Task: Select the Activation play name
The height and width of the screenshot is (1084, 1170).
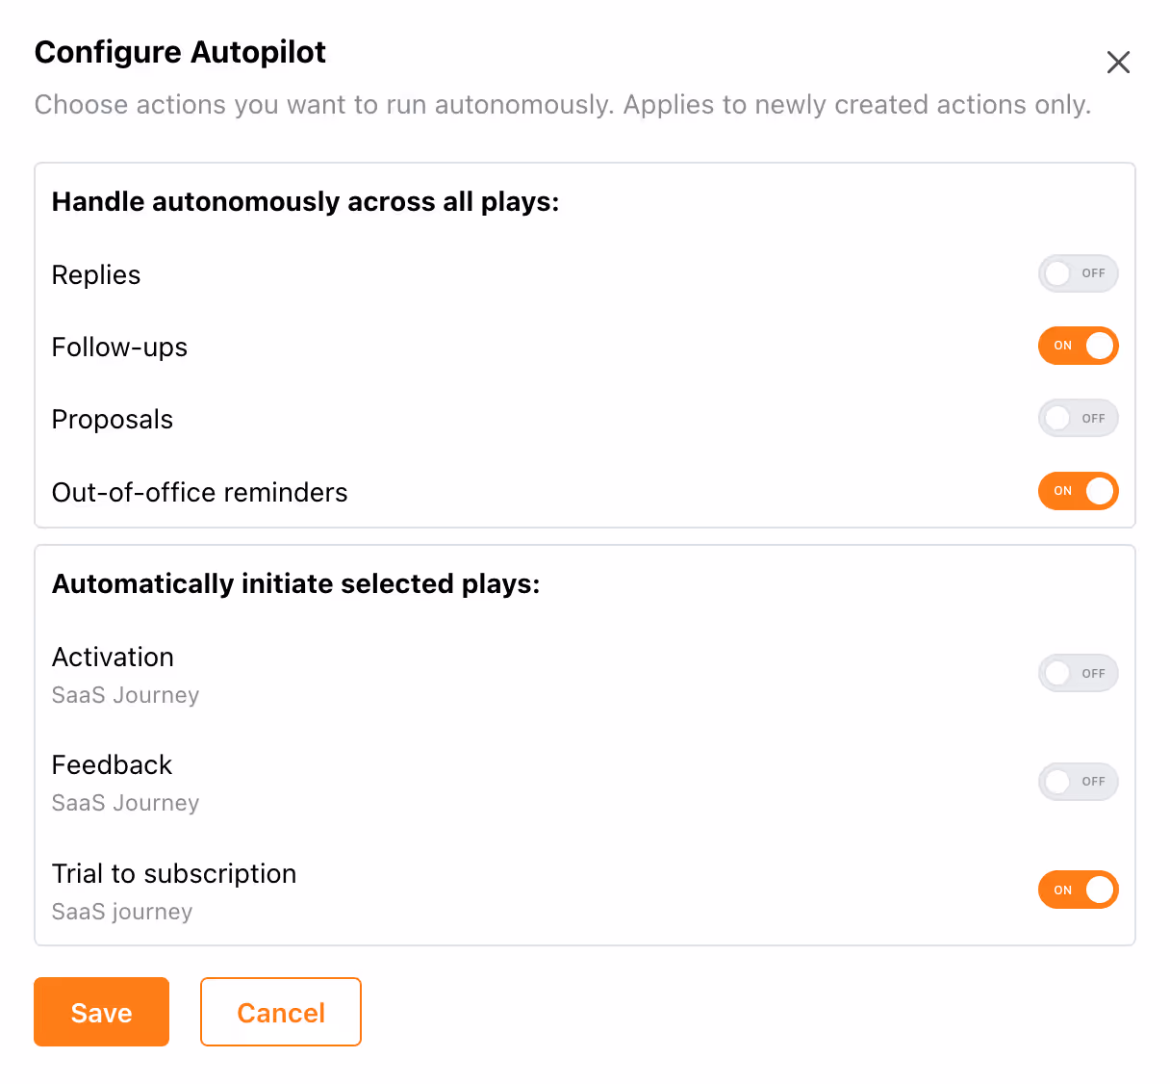Action: pyautogui.click(x=113, y=658)
